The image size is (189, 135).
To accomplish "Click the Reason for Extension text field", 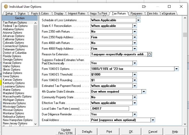I will [x=119, y=54].
